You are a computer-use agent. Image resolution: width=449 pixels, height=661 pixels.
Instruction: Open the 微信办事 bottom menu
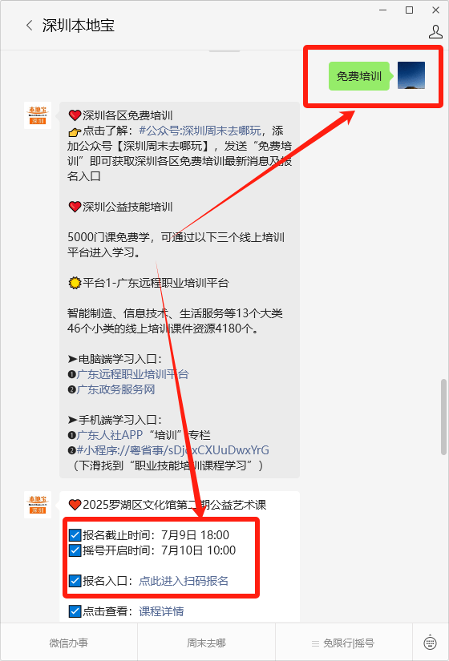tap(69, 643)
